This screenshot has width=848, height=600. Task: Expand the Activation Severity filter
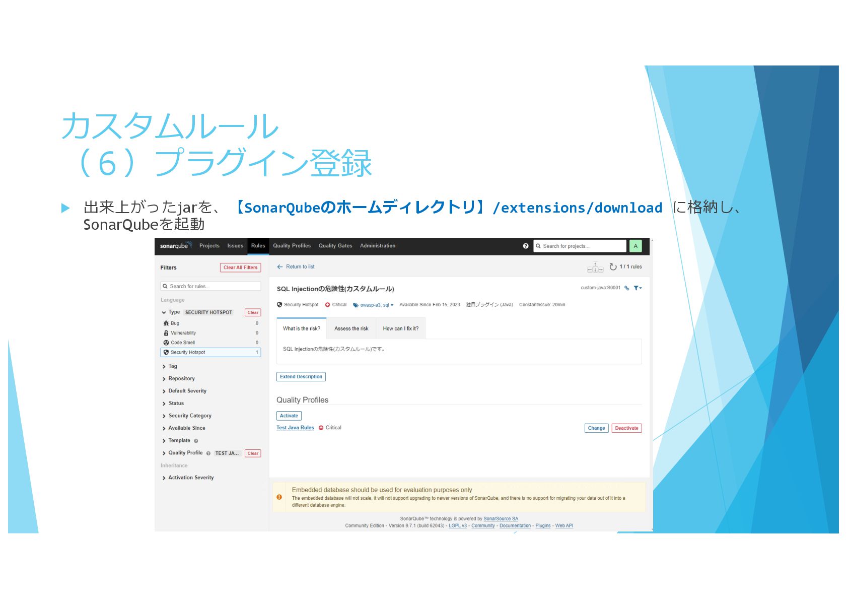tap(188, 478)
